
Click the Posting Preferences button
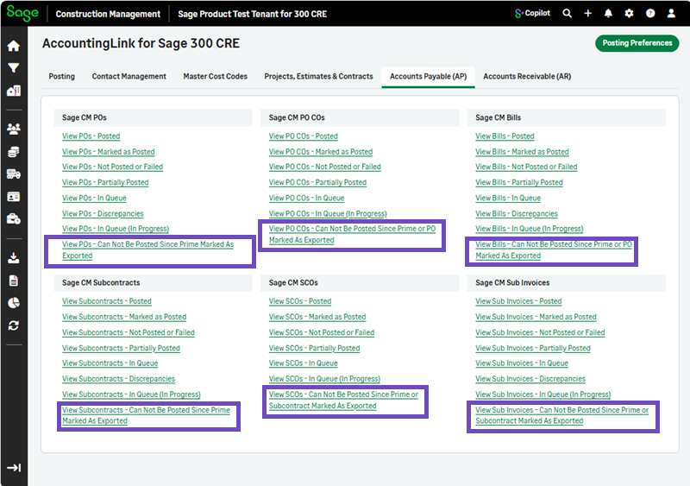(x=637, y=43)
